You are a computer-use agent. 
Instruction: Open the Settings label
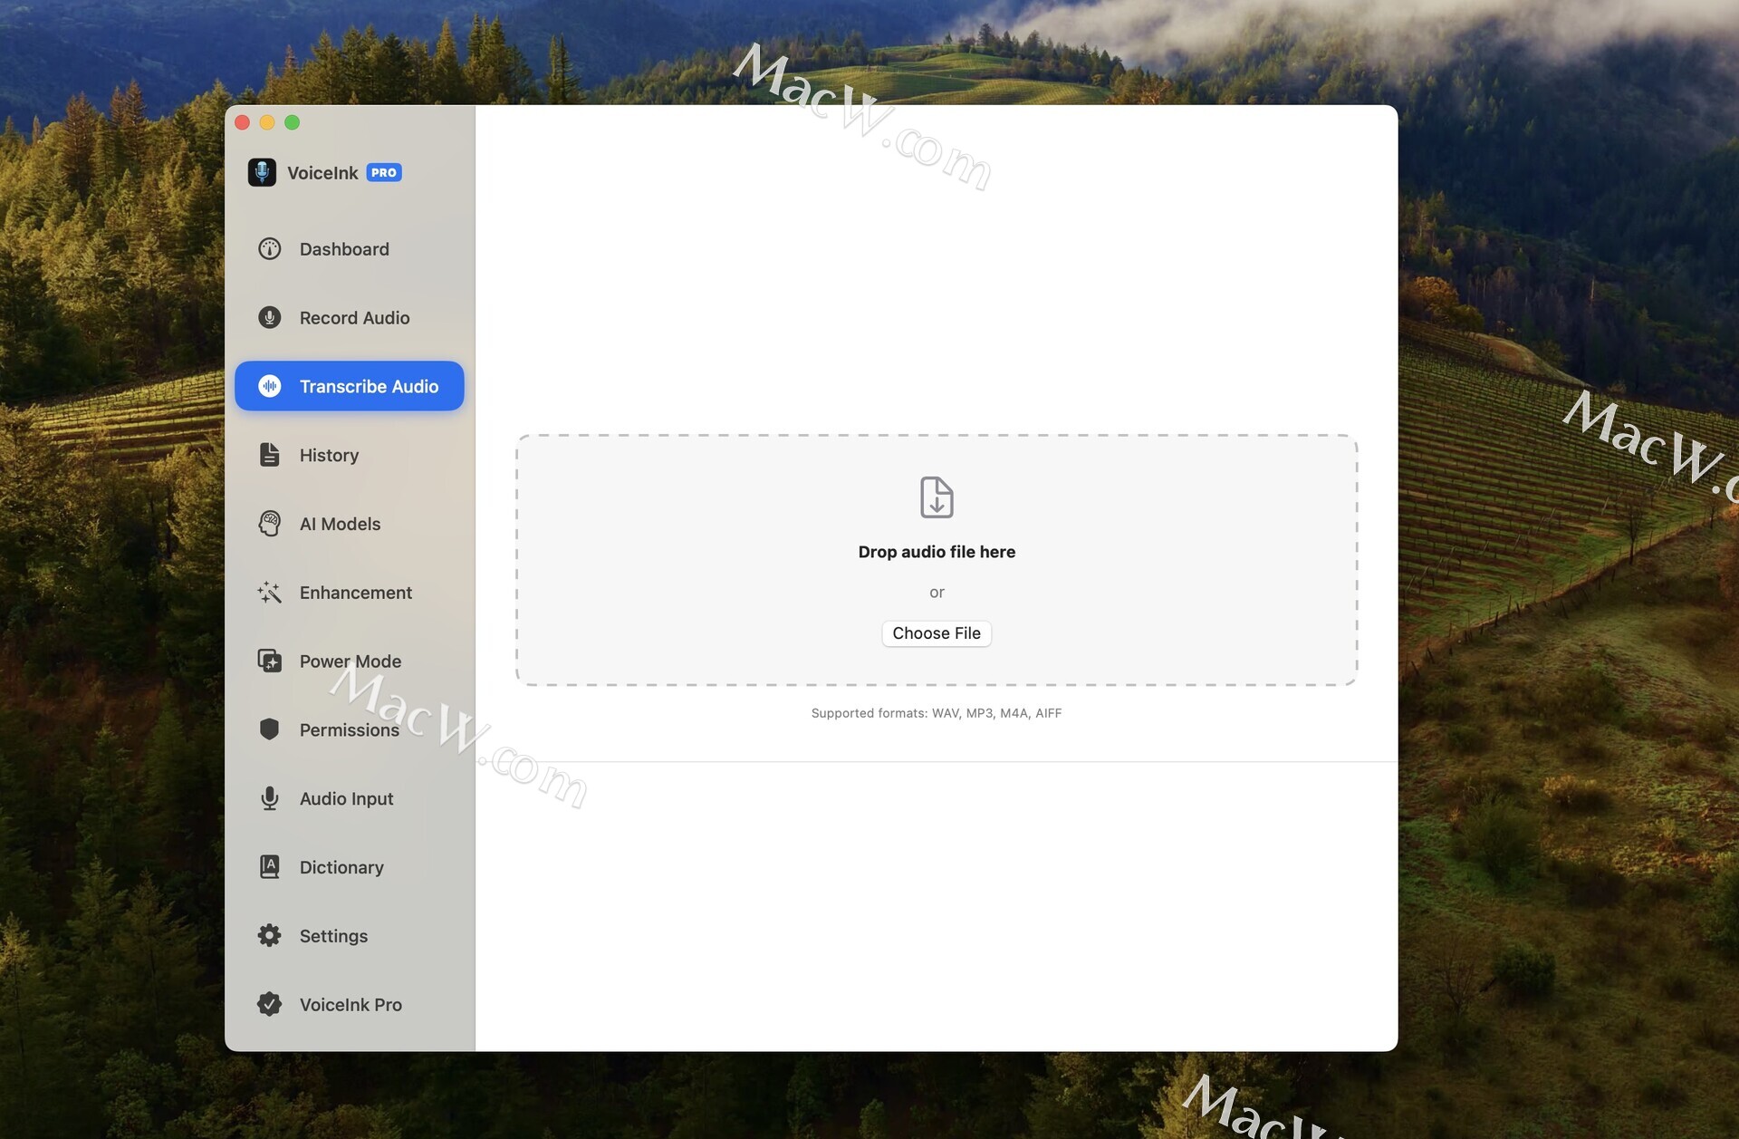click(333, 936)
